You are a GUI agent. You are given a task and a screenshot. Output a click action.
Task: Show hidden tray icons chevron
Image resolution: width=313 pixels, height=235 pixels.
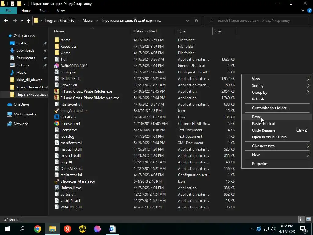pos(252,229)
